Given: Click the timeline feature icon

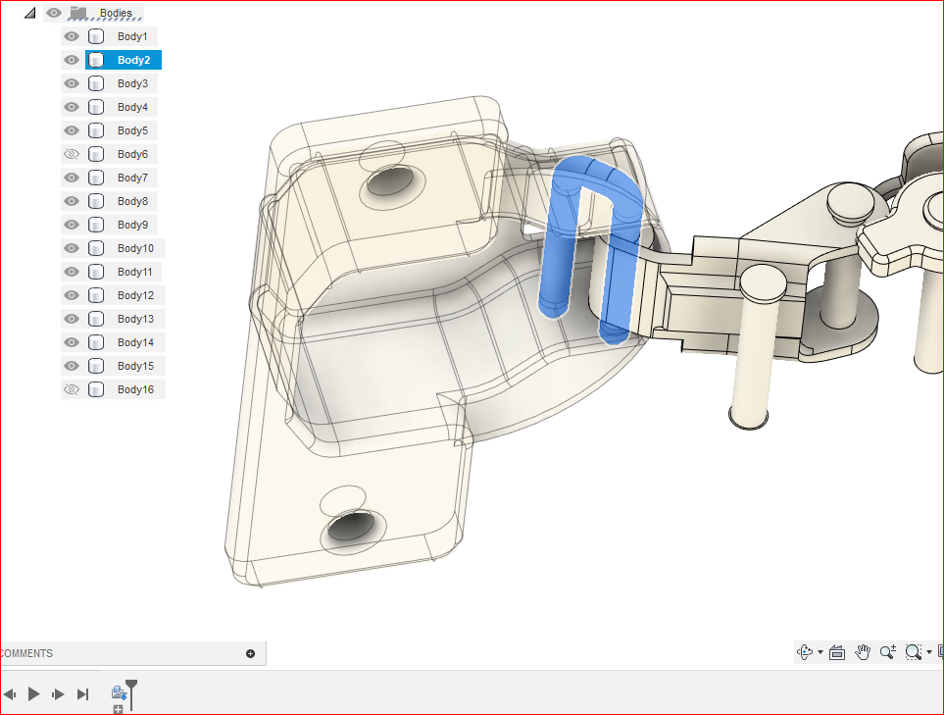Looking at the screenshot, I should [119, 692].
